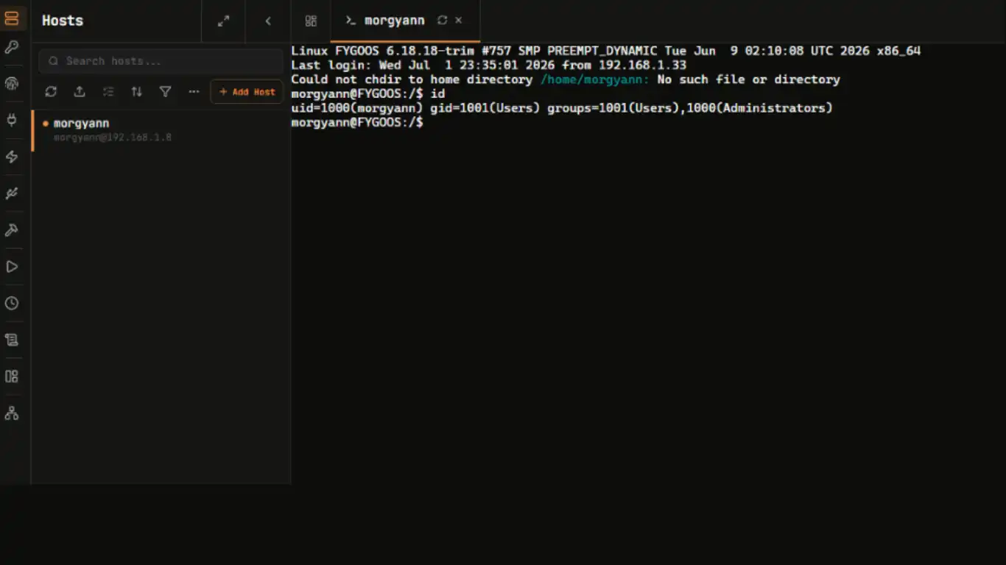Screen dimensions: 1006x565
Task: Open the hammer tools sidebar icon
Action: pyautogui.click(x=12, y=230)
